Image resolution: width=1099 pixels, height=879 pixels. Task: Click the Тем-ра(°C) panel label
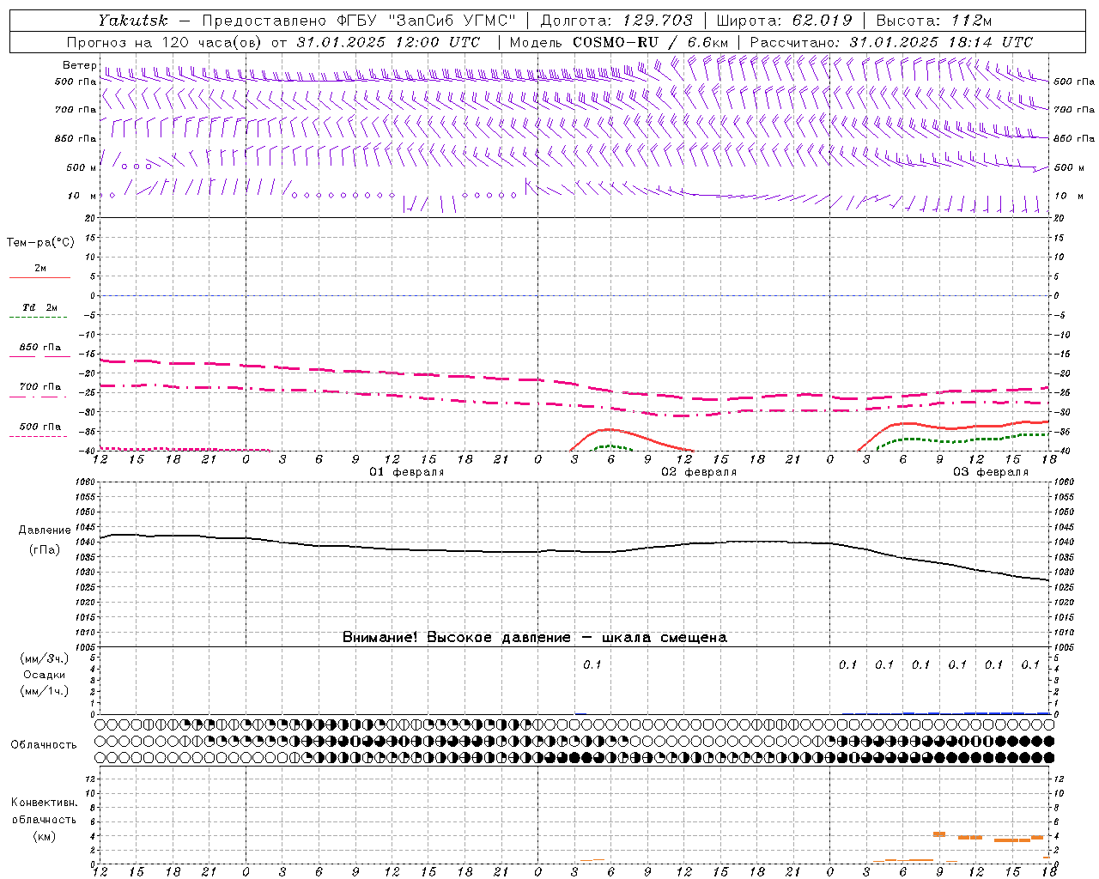(x=40, y=243)
